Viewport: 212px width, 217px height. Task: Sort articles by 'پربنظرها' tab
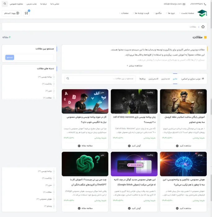142,79
